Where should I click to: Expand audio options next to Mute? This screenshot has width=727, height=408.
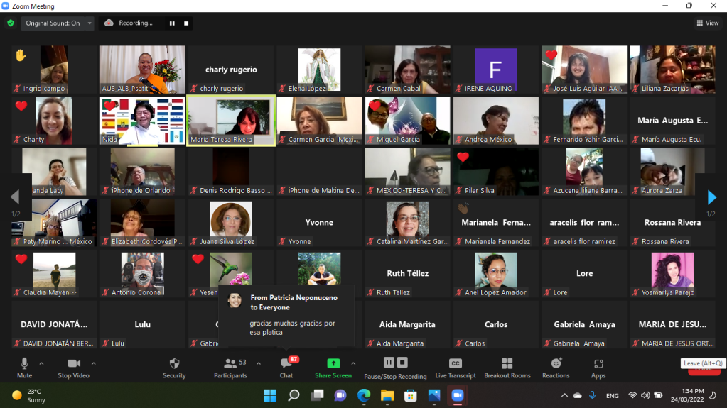click(x=41, y=363)
